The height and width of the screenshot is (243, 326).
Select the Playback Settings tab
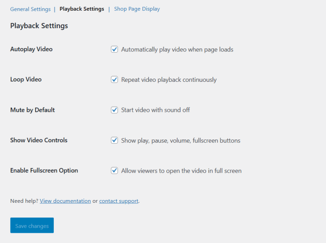tap(81, 9)
